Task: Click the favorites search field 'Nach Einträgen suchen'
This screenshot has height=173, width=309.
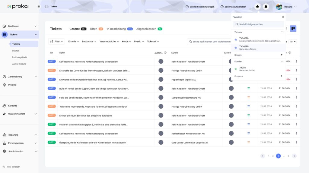Action: [258, 24]
